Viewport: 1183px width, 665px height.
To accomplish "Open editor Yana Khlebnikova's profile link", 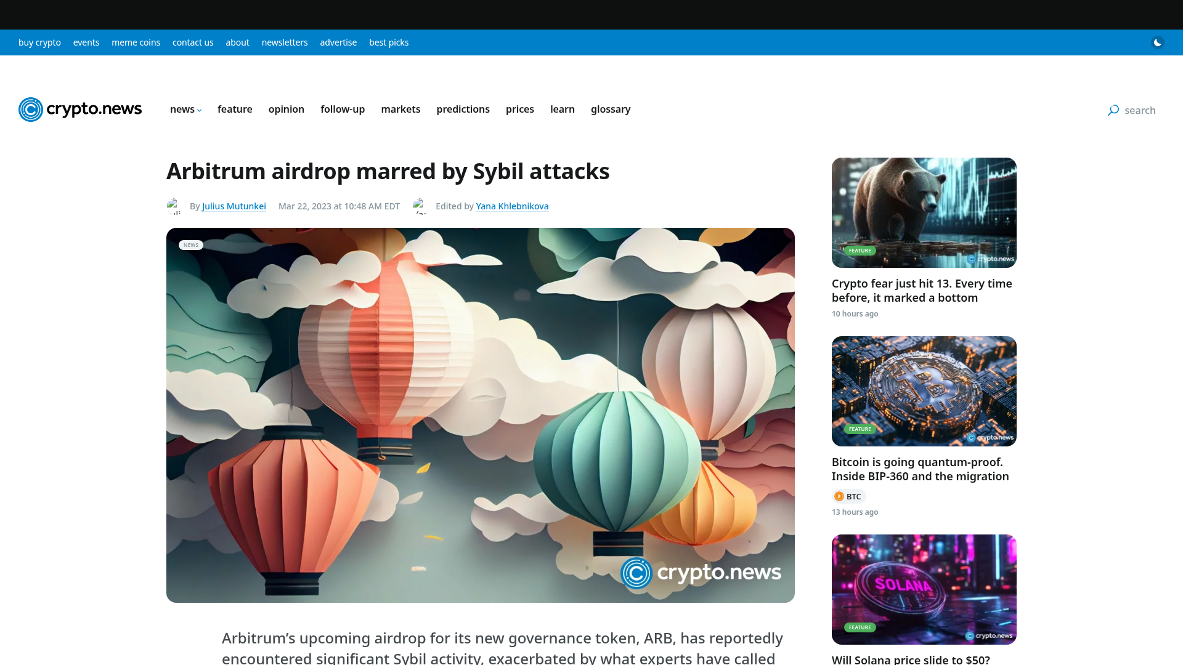I will pyautogui.click(x=512, y=206).
